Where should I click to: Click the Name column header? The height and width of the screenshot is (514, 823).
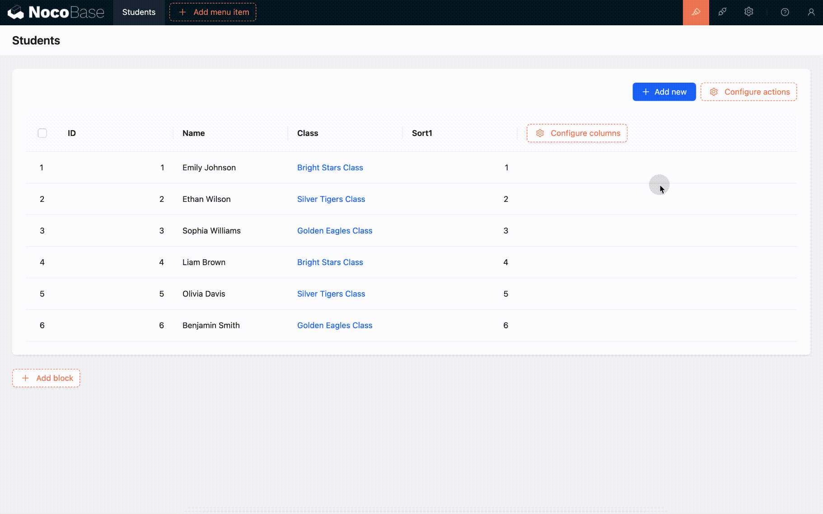pyautogui.click(x=193, y=133)
